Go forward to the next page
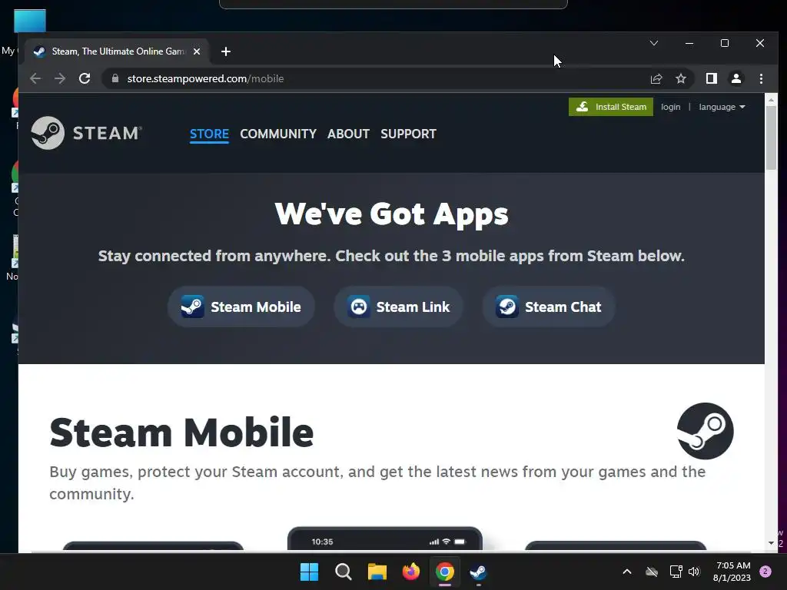 coord(60,79)
